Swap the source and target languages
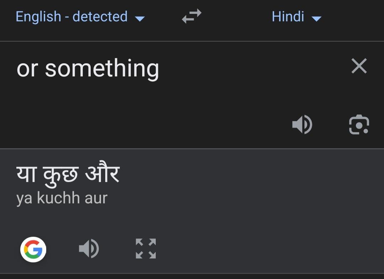Viewport: 384px width, 279px height. point(192,16)
